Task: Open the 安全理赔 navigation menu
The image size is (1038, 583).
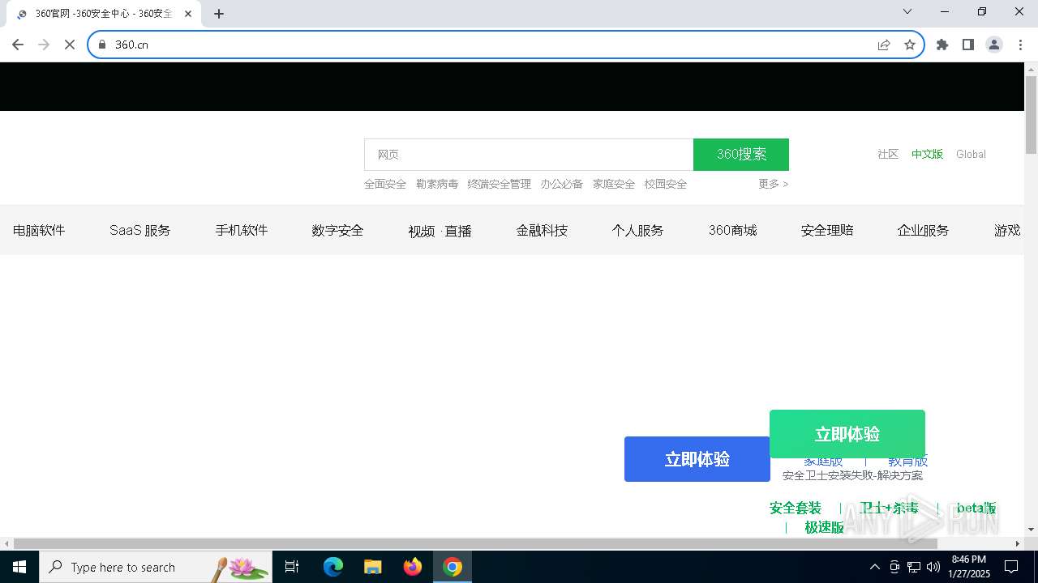Action: pyautogui.click(x=827, y=230)
